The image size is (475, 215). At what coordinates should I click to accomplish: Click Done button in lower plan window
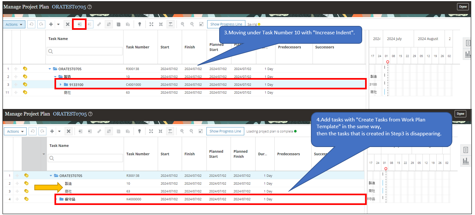point(460,114)
